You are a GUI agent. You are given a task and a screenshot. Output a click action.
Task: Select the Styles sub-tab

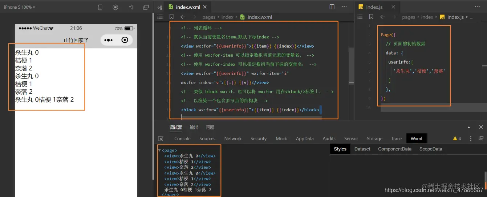point(340,149)
